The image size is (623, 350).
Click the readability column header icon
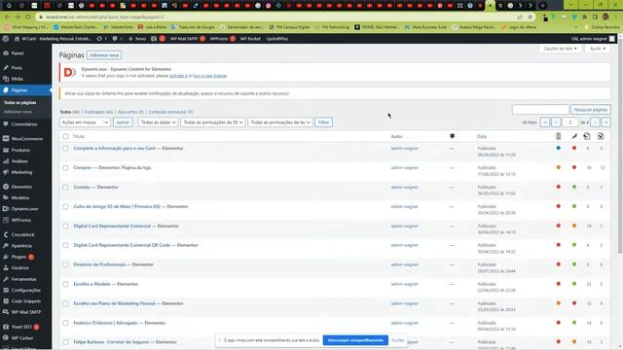[x=574, y=136]
